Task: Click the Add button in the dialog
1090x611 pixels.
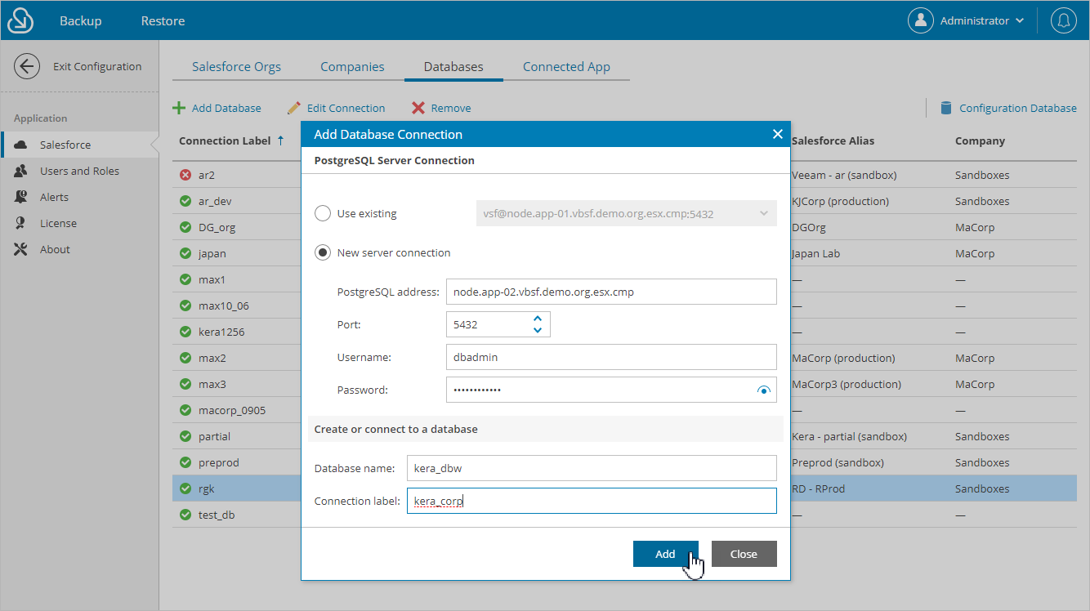Action: point(665,554)
